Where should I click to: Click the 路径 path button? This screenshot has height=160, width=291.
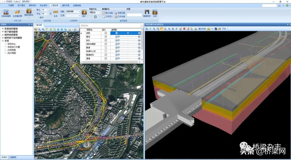pyautogui.click(x=40, y=17)
